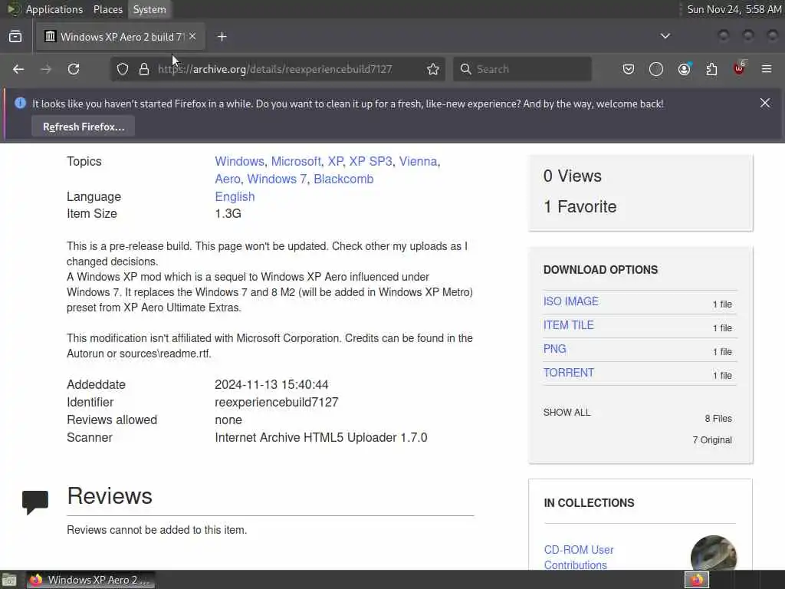Viewport: 785px width, 589px height.
Task: Open the System menu
Action: [x=149, y=9]
